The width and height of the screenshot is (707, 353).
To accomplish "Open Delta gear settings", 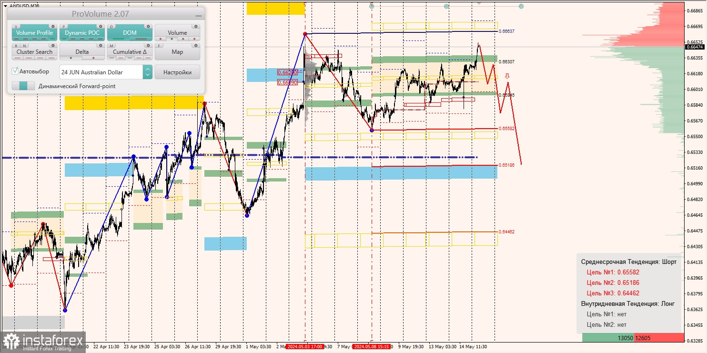I will [x=101, y=45].
